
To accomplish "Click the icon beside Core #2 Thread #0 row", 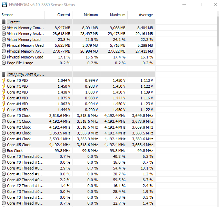I will [4, 180].
